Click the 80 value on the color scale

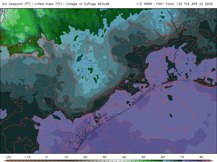(202, 157)
